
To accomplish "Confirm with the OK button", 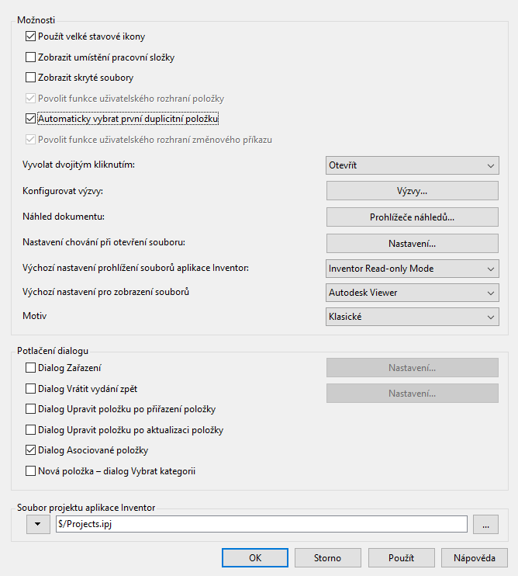I will point(255,558).
